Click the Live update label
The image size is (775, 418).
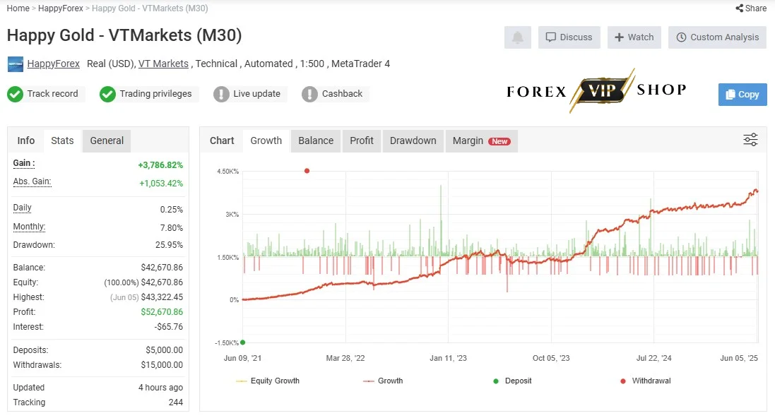pos(256,94)
